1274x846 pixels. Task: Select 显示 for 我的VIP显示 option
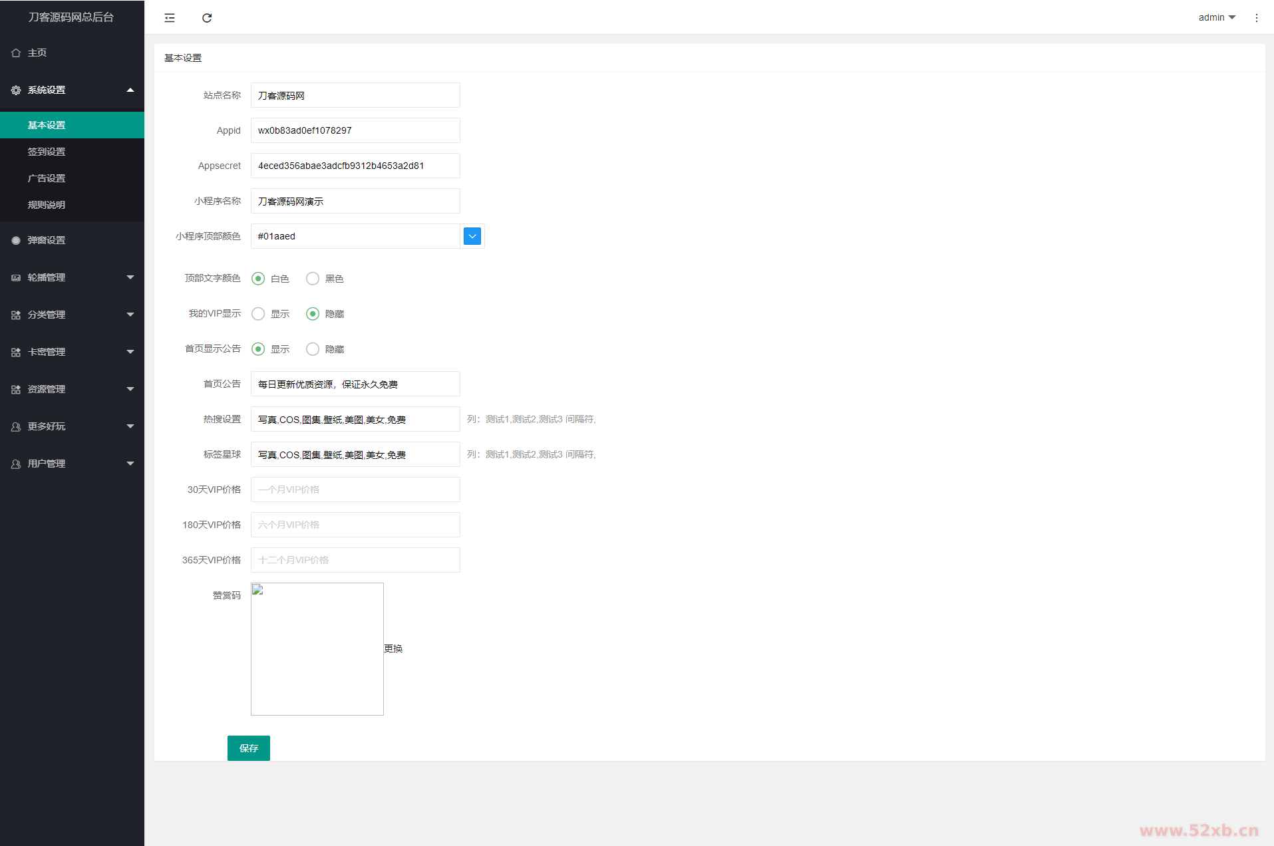click(x=258, y=314)
